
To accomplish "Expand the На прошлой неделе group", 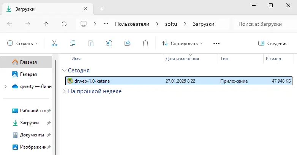I will click(64, 91).
